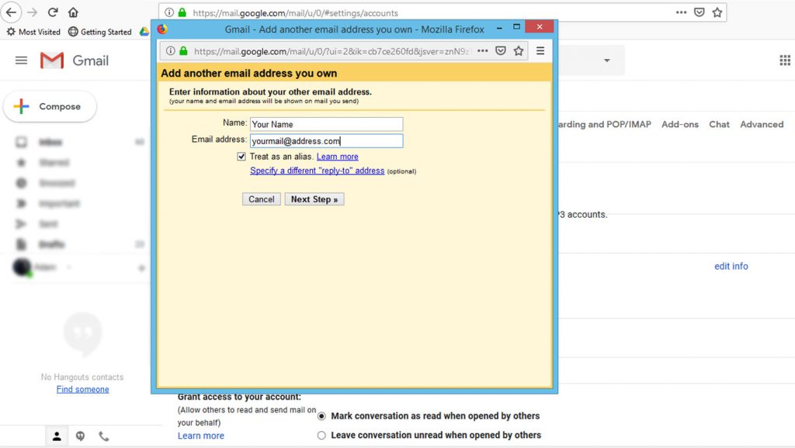Open the browser home page
The width and height of the screenshot is (795, 448).
73,12
